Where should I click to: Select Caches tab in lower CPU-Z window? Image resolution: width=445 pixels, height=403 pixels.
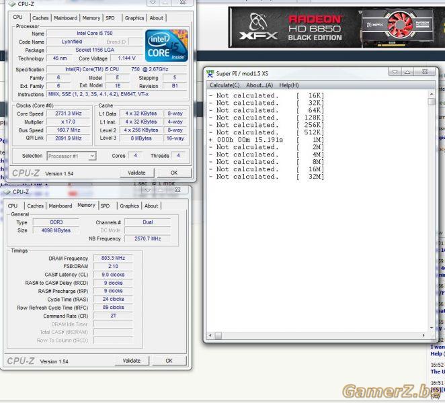tap(35, 206)
